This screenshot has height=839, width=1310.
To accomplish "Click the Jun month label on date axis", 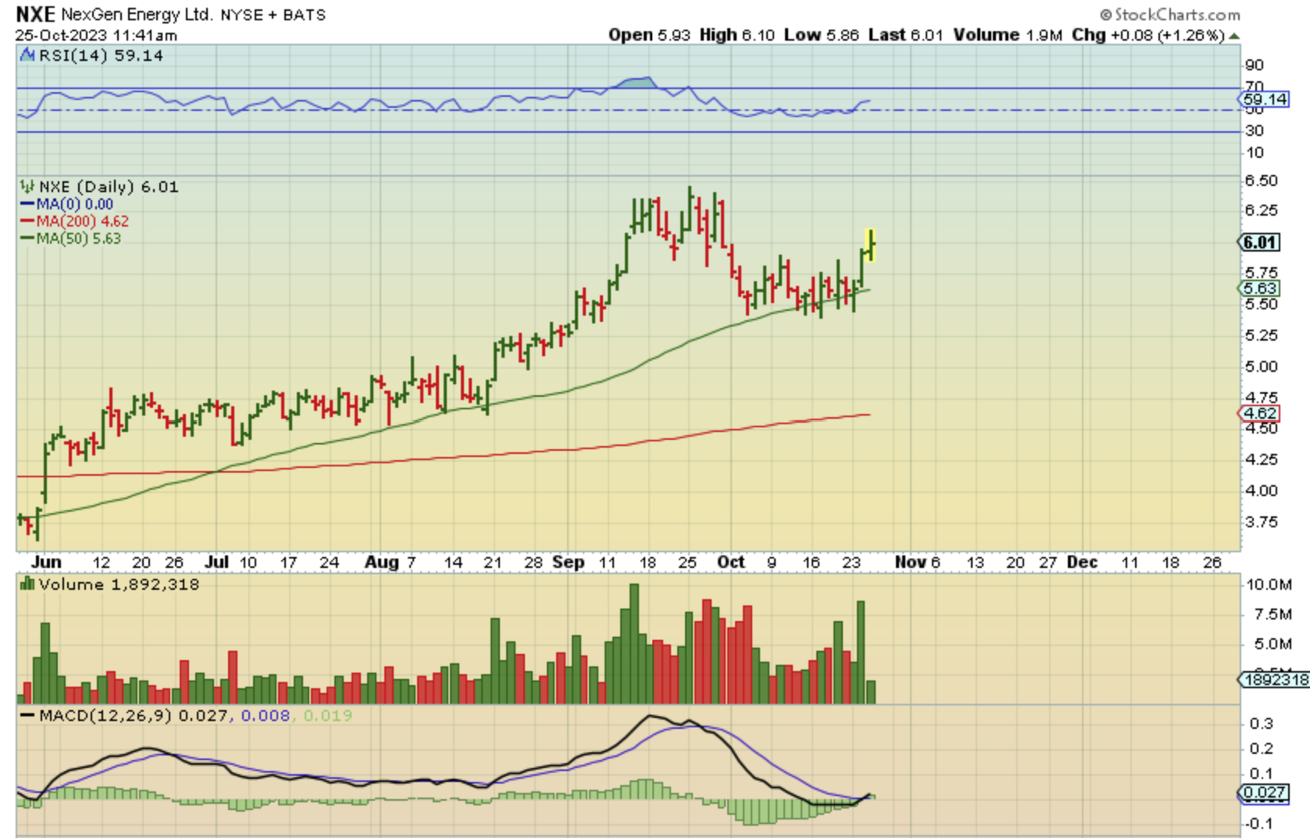I will pyautogui.click(x=46, y=562).
